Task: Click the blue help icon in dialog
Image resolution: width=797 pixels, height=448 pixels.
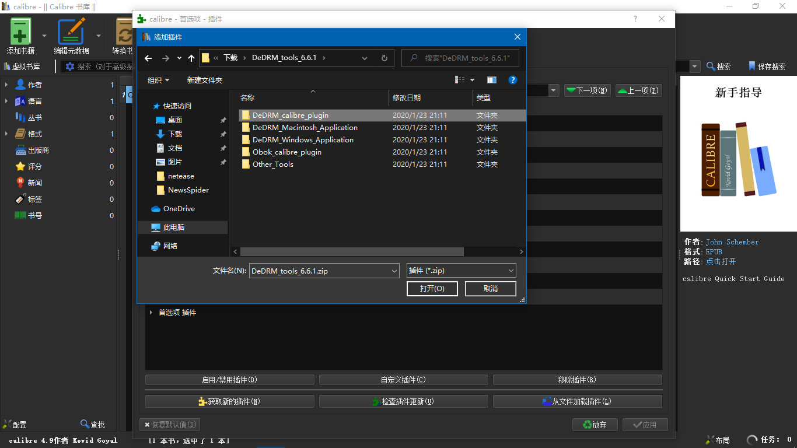Action: pyautogui.click(x=512, y=80)
